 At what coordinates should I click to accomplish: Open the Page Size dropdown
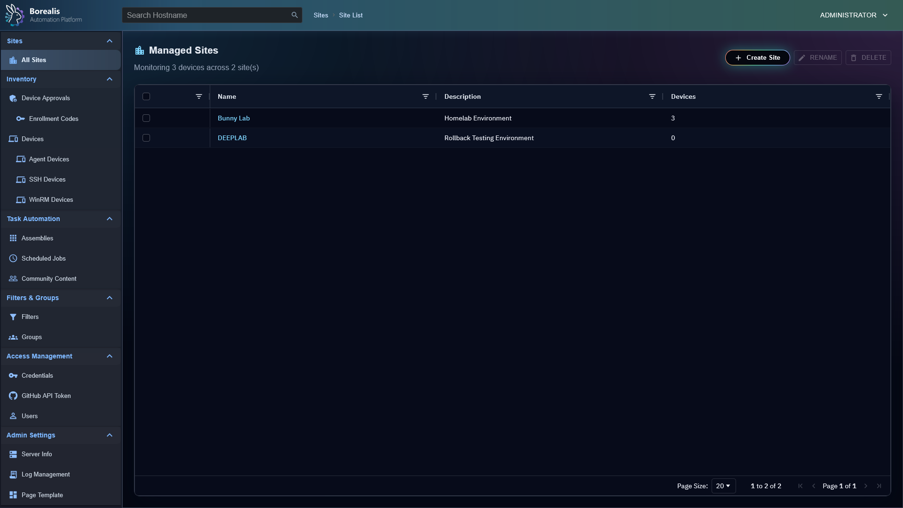click(723, 486)
